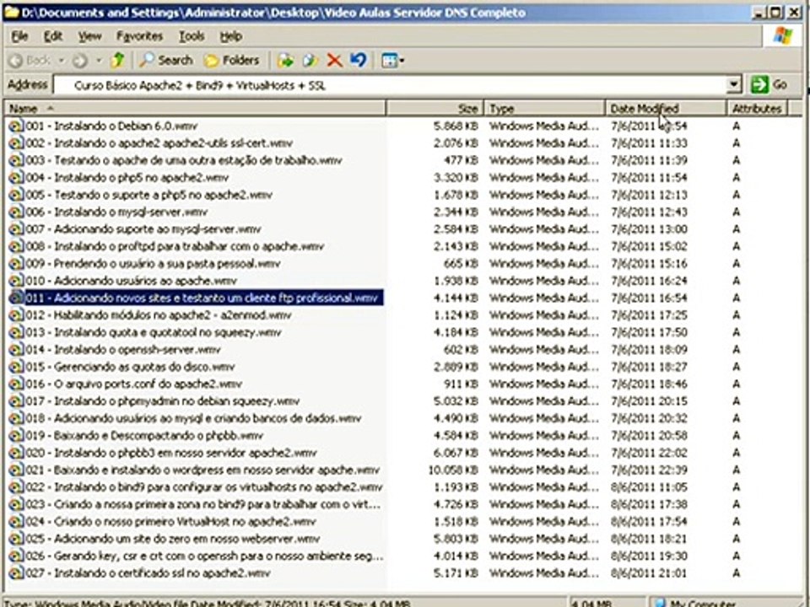
Task: Click the 477 KB size cell
Action: coord(462,160)
